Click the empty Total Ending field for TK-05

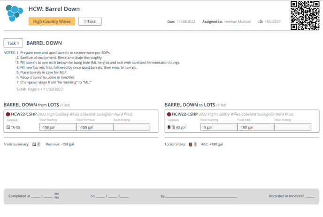pos(131,127)
